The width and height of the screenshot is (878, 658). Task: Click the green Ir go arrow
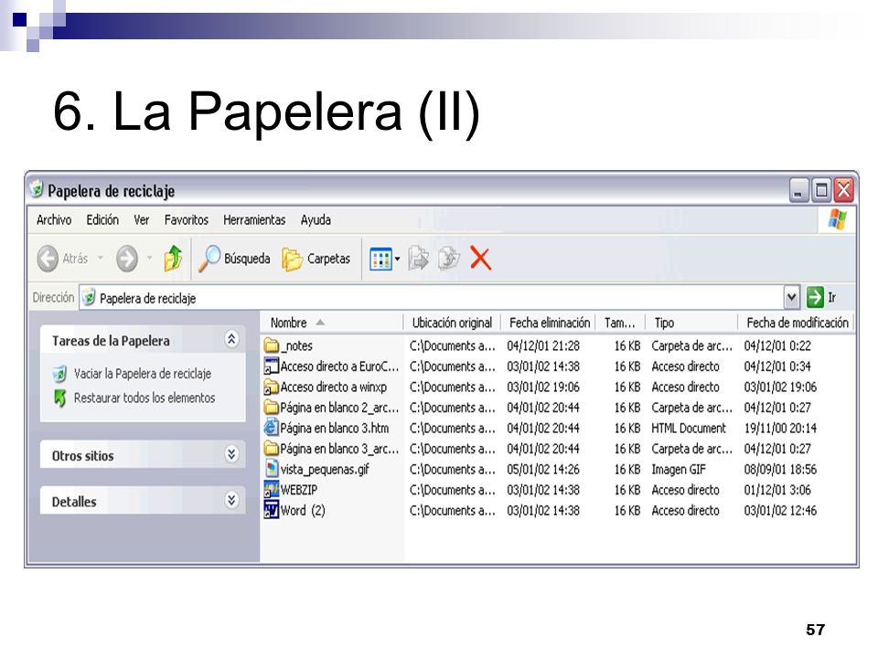(815, 297)
